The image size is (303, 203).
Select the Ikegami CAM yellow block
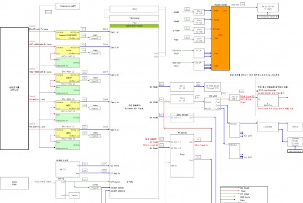68,35
